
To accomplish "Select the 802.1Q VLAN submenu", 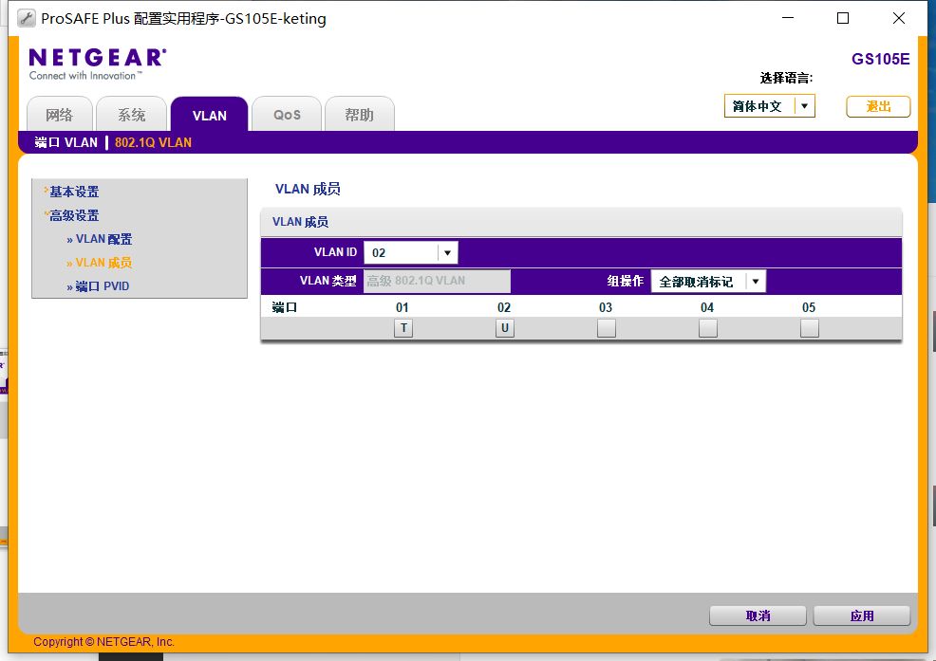I will [153, 142].
